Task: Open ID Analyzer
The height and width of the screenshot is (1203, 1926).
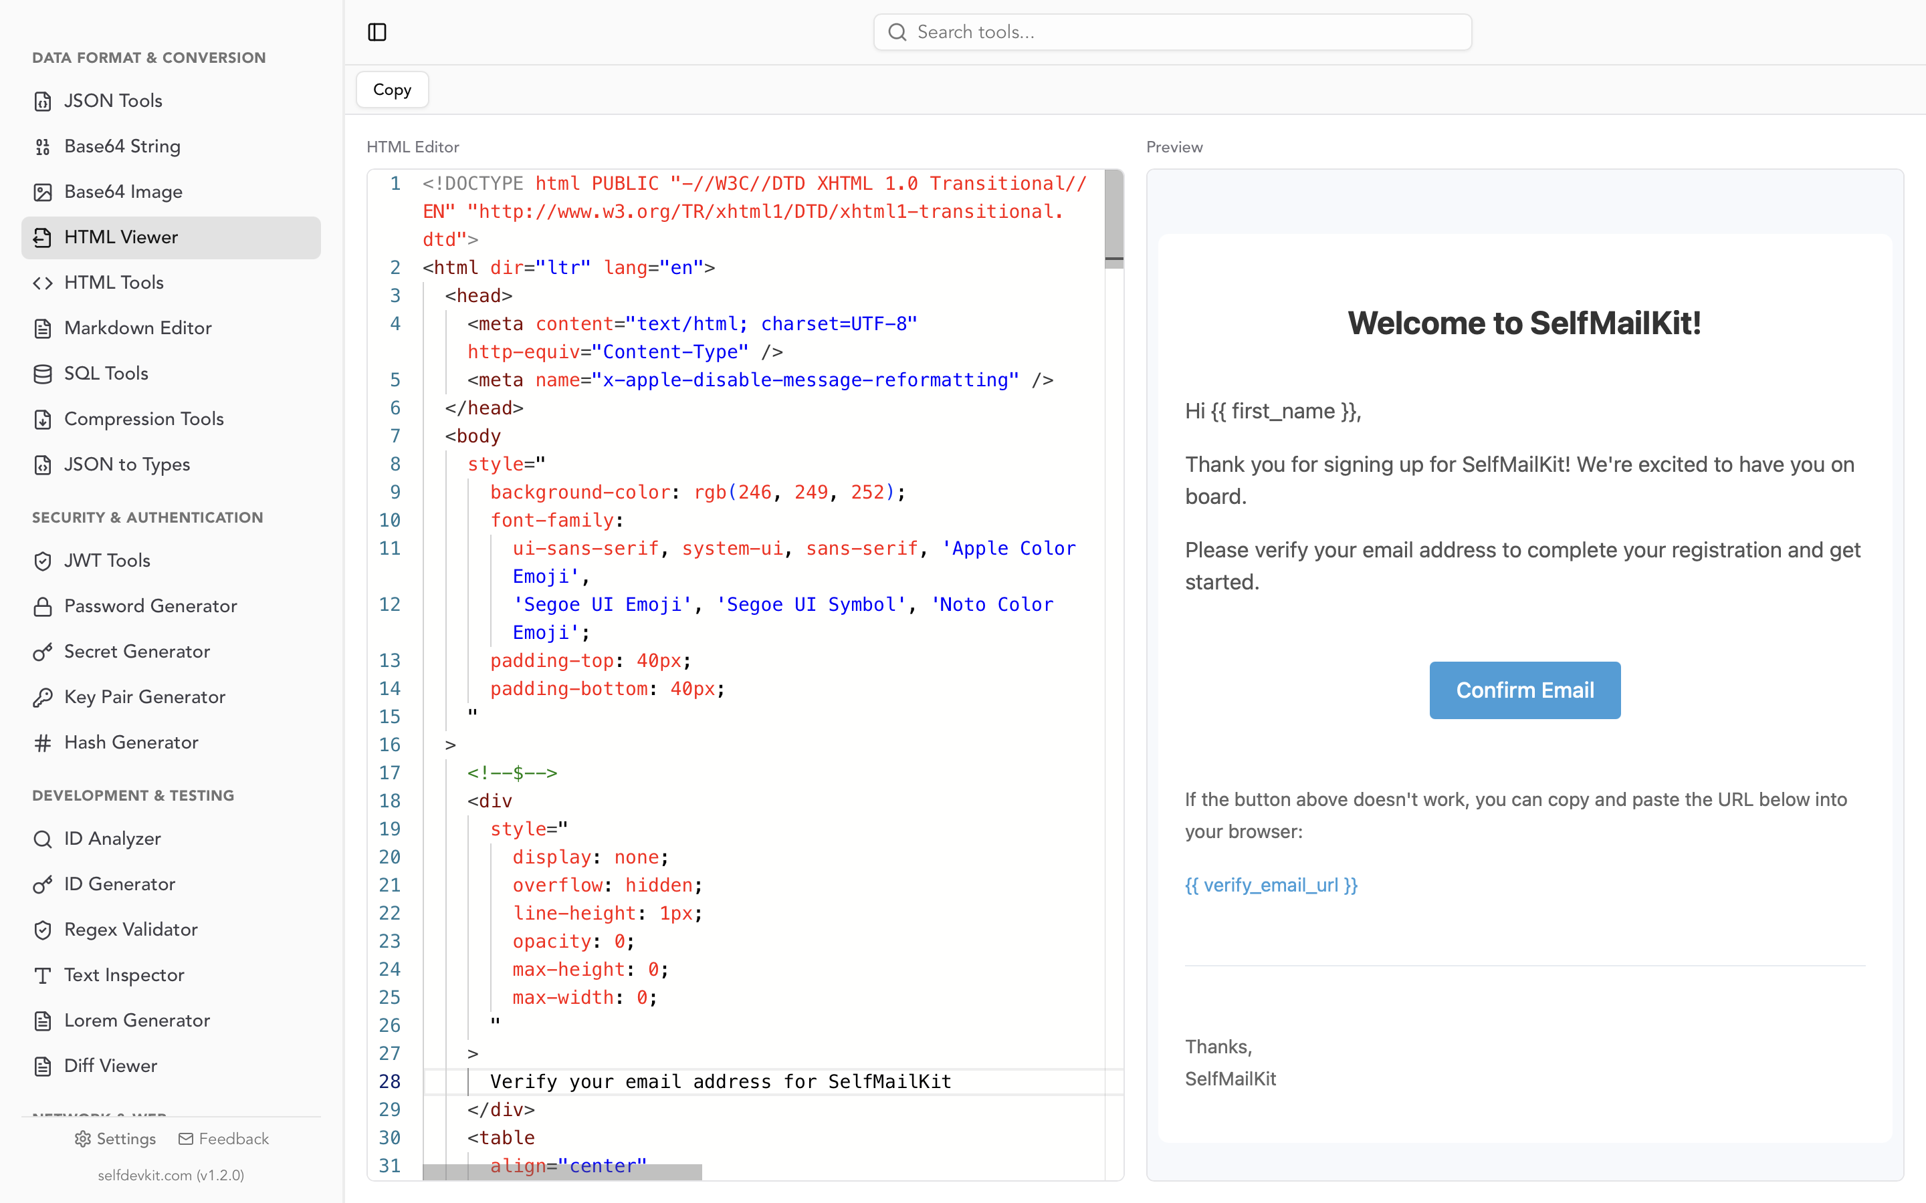Action: [x=171, y=839]
